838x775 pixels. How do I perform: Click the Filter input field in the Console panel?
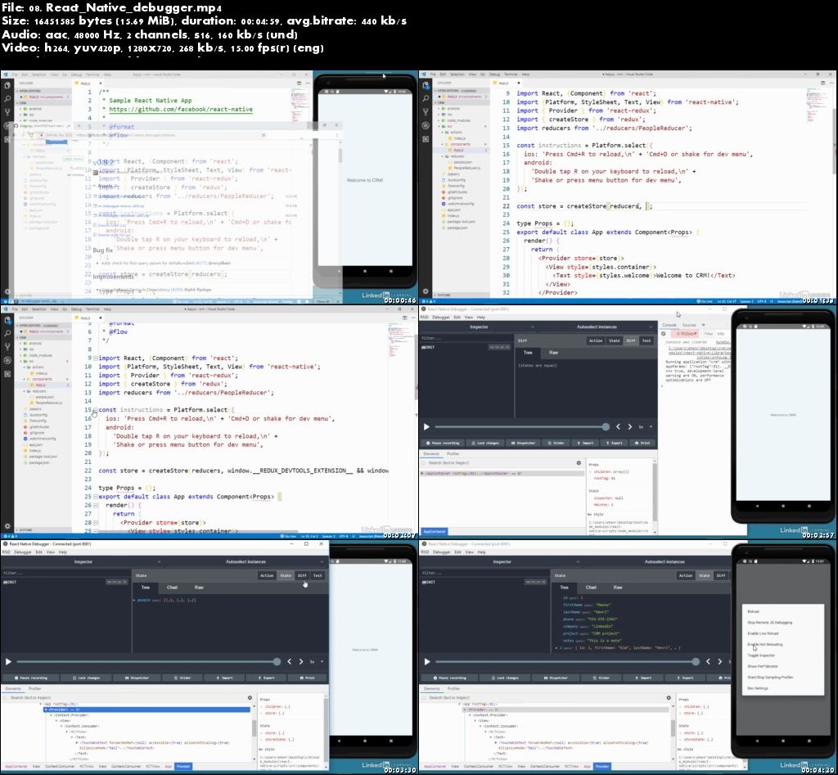coord(710,334)
